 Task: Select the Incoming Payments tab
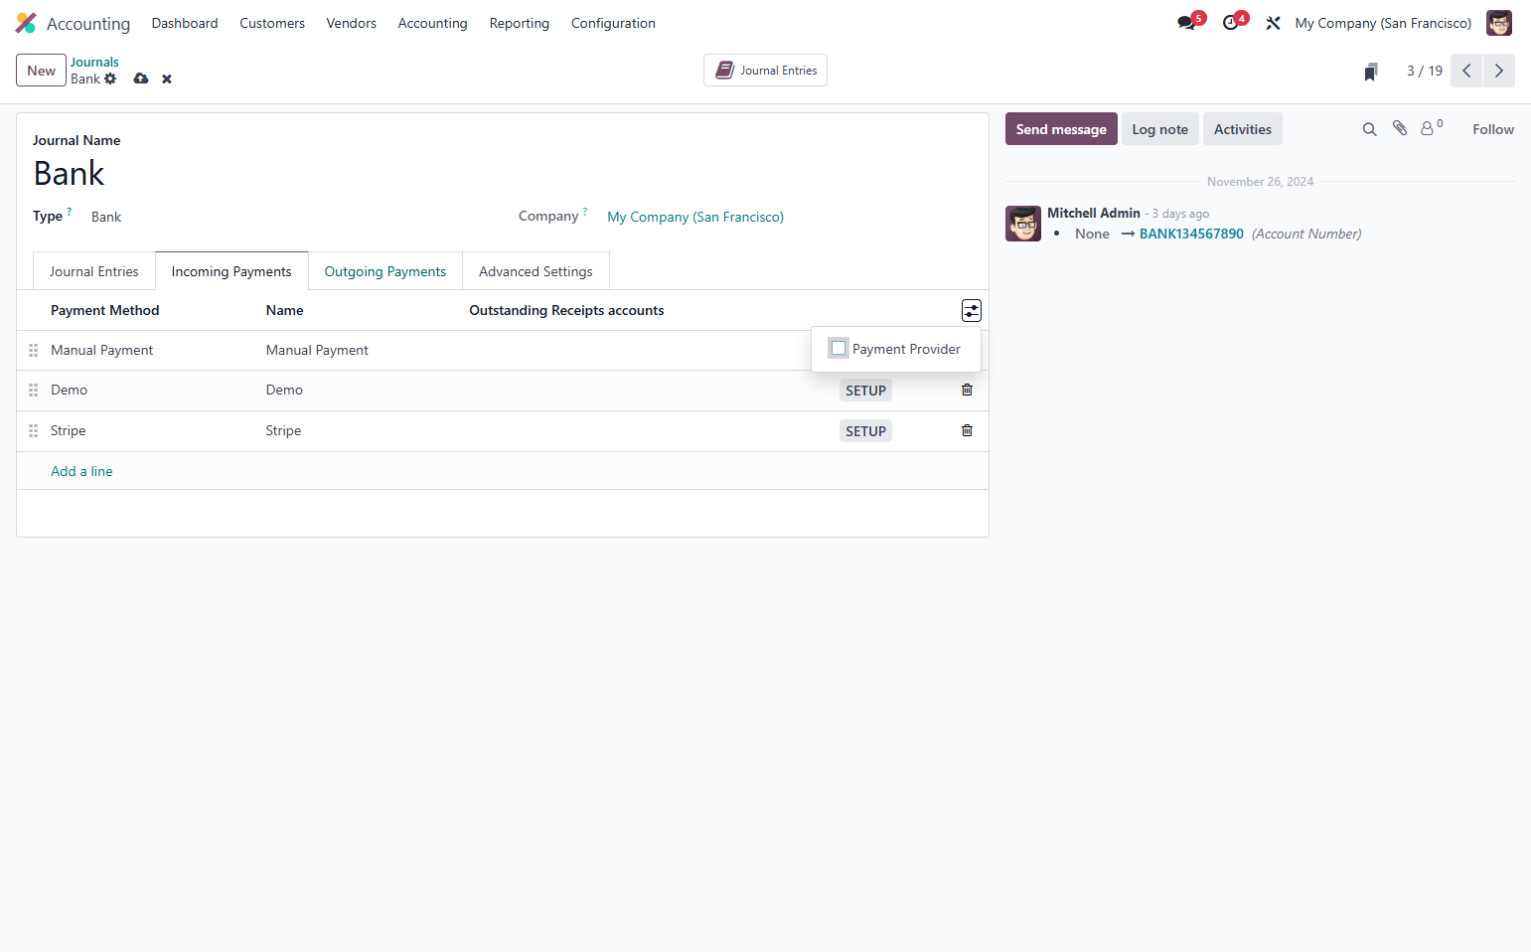click(x=231, y=271)
